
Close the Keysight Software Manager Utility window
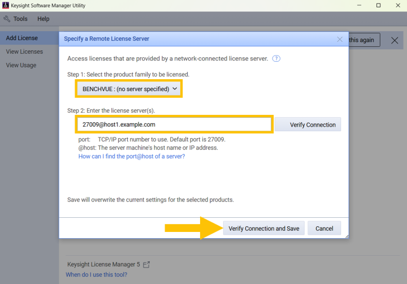(398, 5)
